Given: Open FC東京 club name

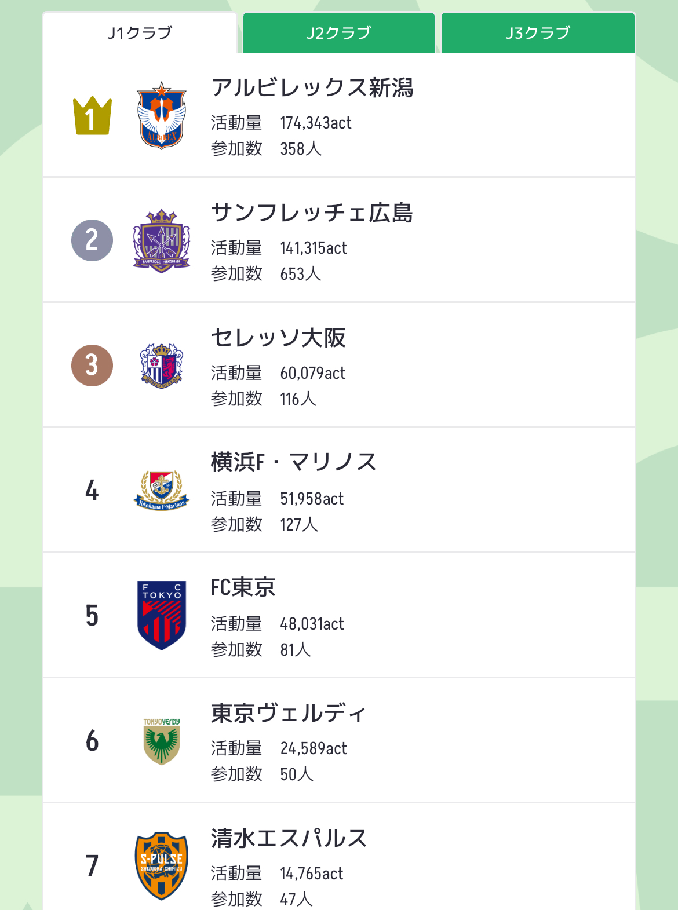Looking at the screenshot, I should coord(243,587).
